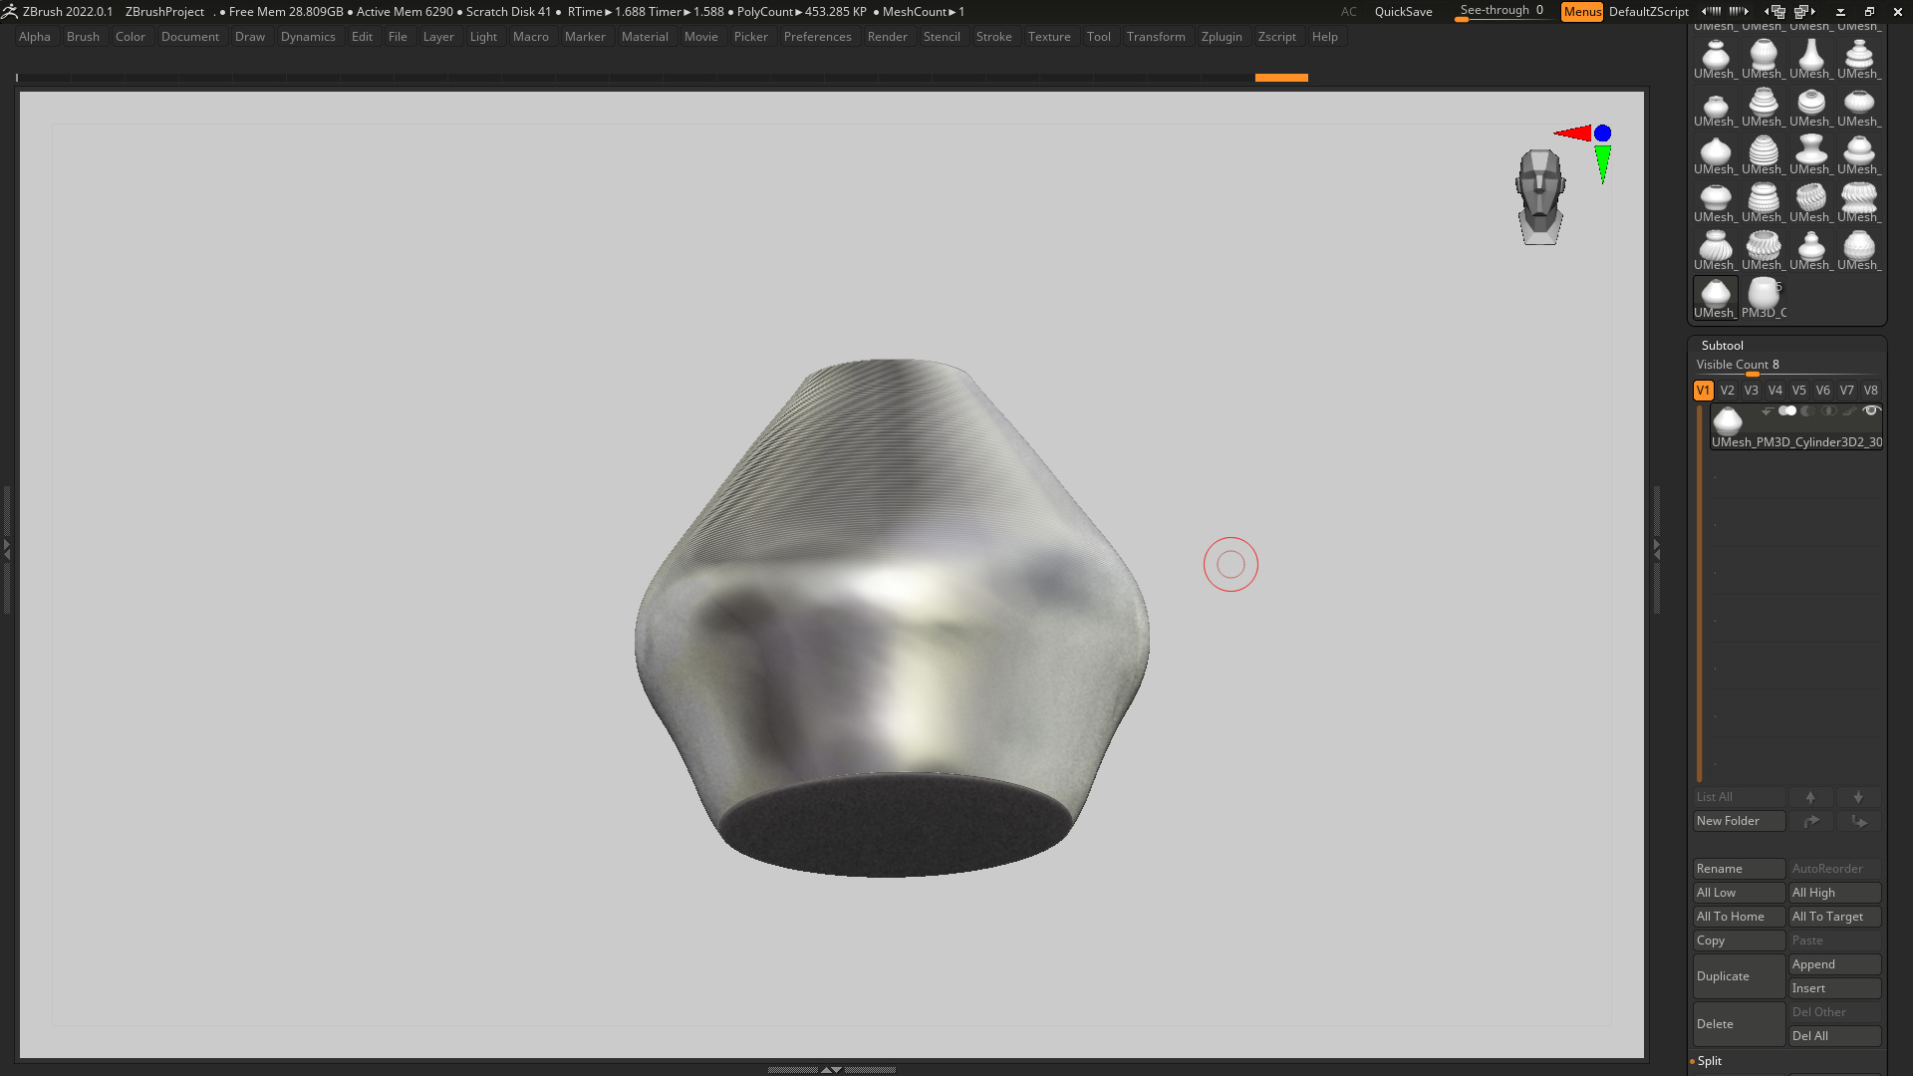Activate visibility set V6

click(x=1822, y=391)
